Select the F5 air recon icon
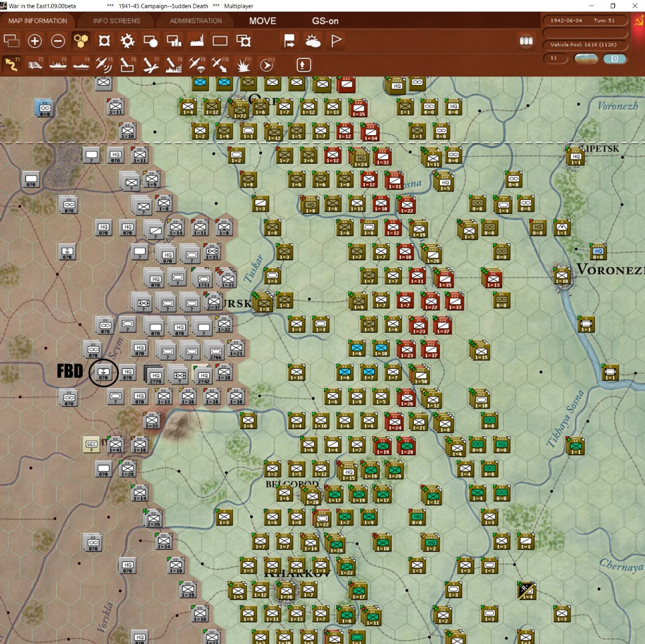The height and width of the screenshot is (644, 645). (x=104, y=65)
